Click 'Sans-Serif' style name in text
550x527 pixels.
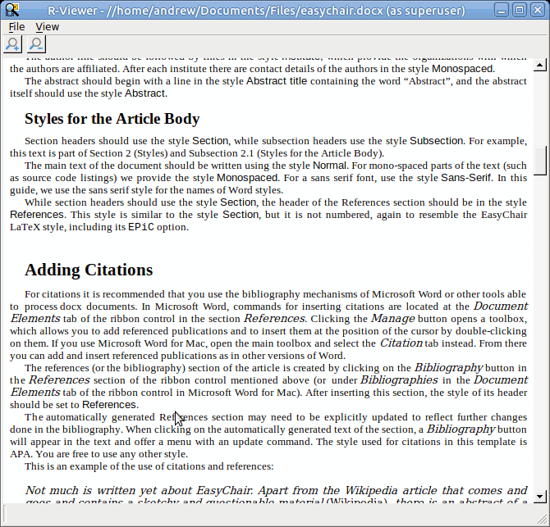[465, 178]
